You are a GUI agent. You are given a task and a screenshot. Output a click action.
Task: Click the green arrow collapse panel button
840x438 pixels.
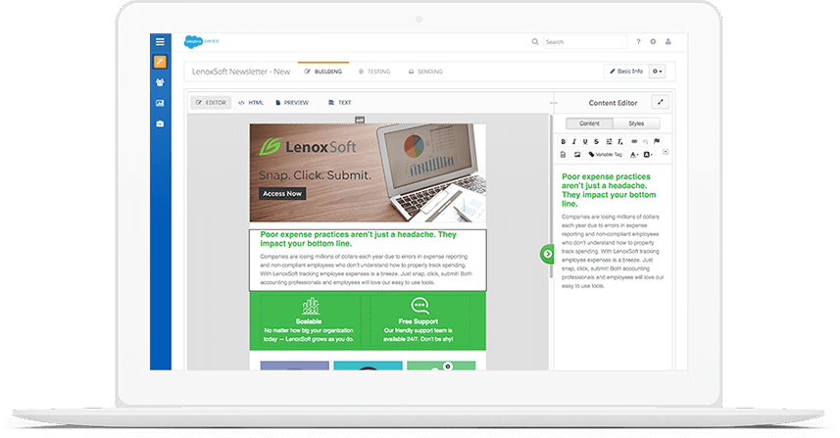547,254
